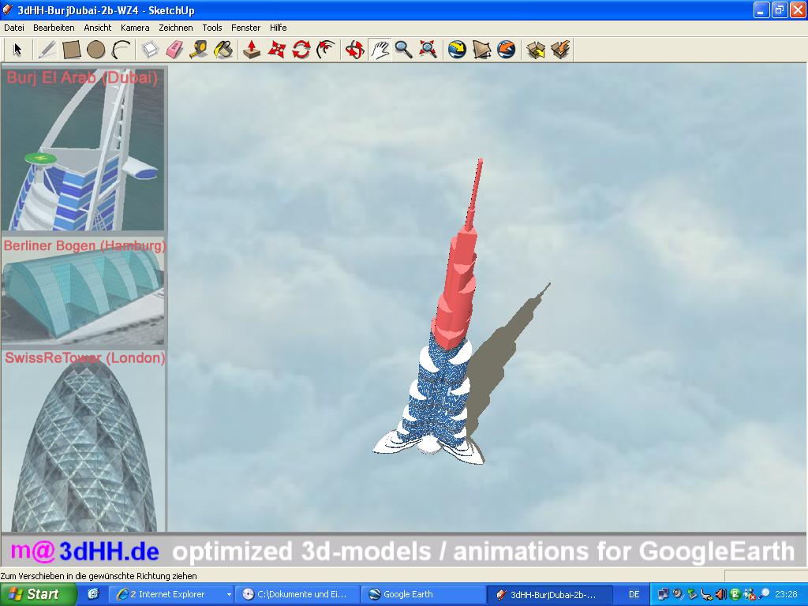Open the Tools menu
Image resolution: width=808 pixels, height=606 pixels.
211,28
